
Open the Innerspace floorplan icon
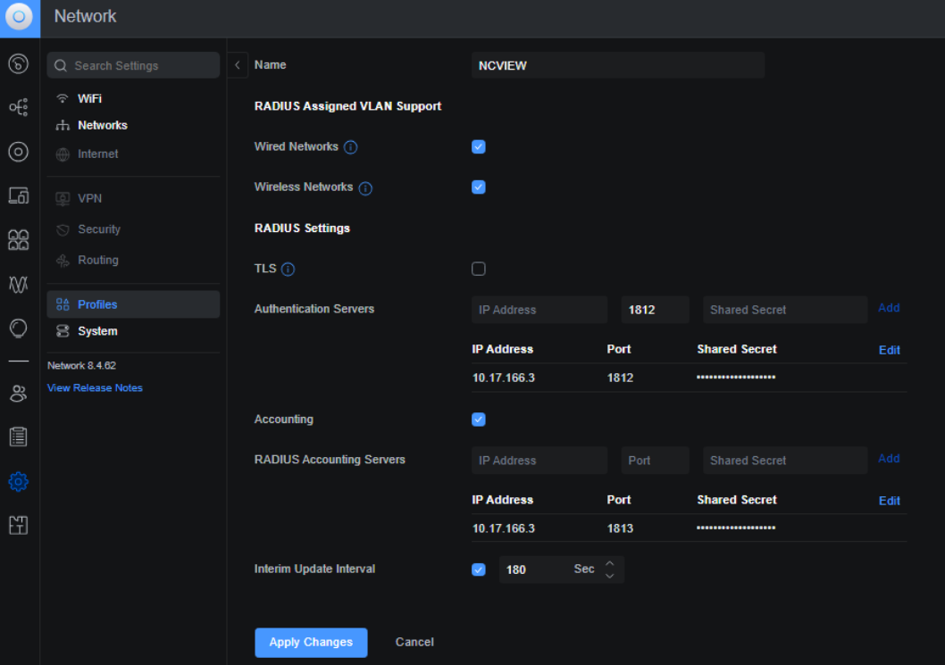point(18,525)
